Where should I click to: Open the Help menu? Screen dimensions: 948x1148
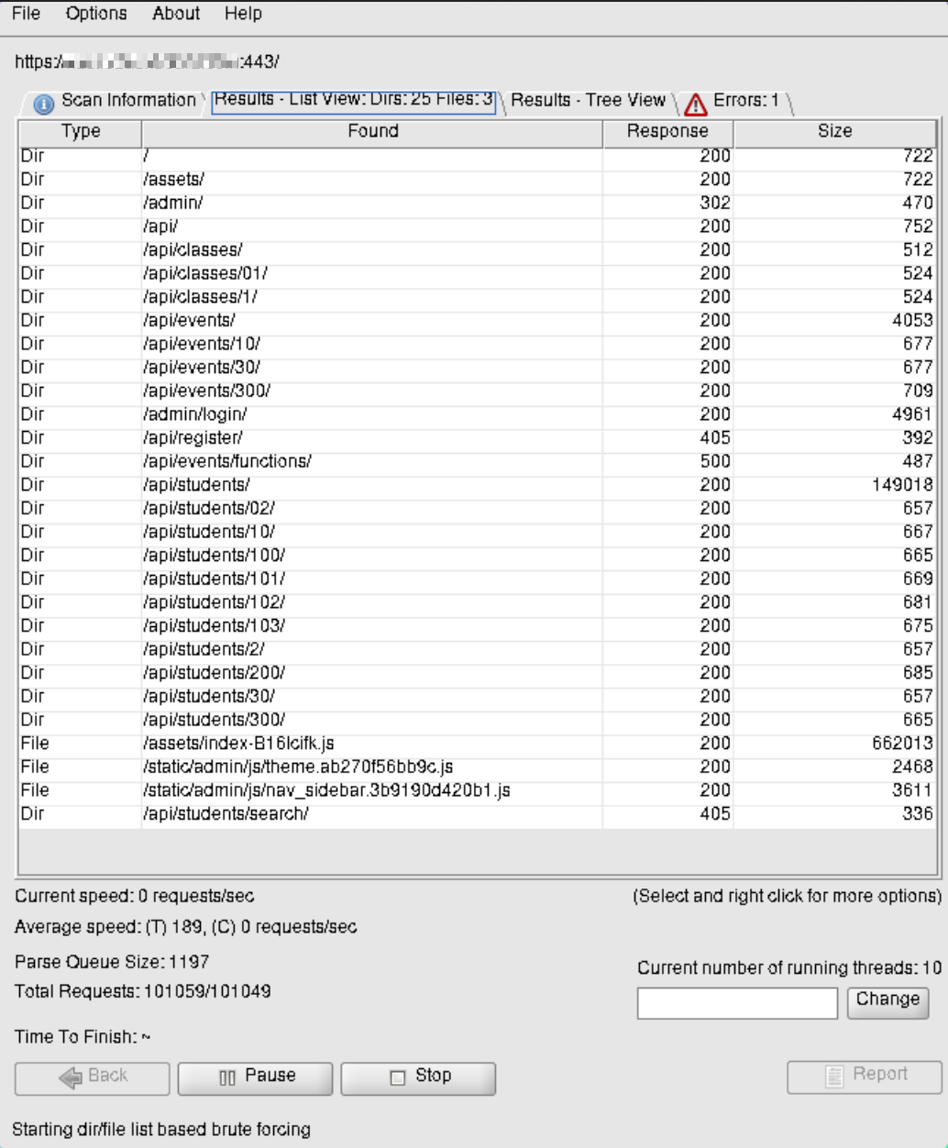click(x=243, y=14)
